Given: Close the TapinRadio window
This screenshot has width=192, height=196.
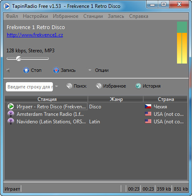Looking at the screenshot, I should (179, 5).
